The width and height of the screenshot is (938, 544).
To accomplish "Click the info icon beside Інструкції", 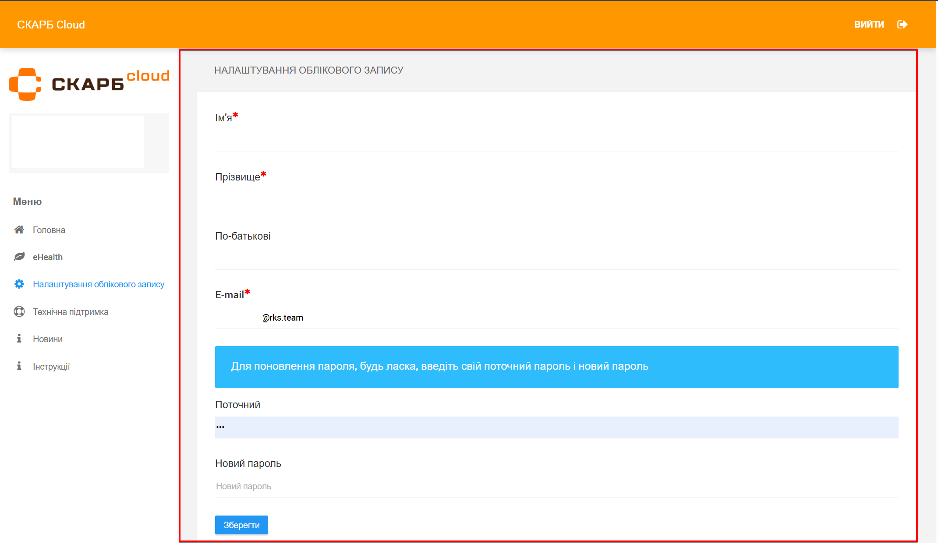I will pyautogui.click(x=19, y=366).
